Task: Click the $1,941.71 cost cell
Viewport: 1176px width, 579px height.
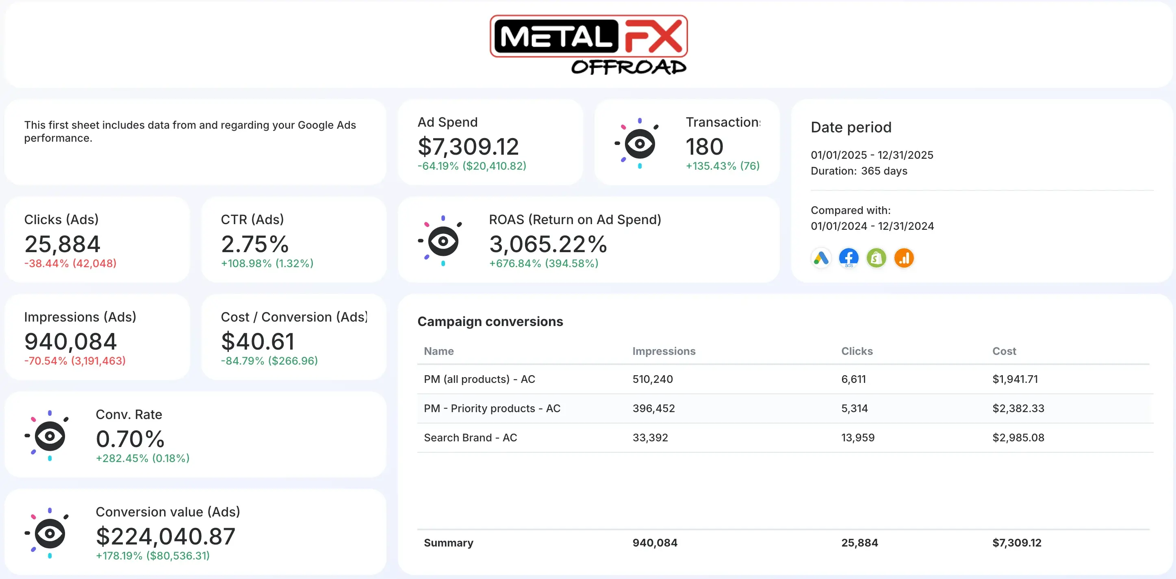Action: coord(1015,379)
